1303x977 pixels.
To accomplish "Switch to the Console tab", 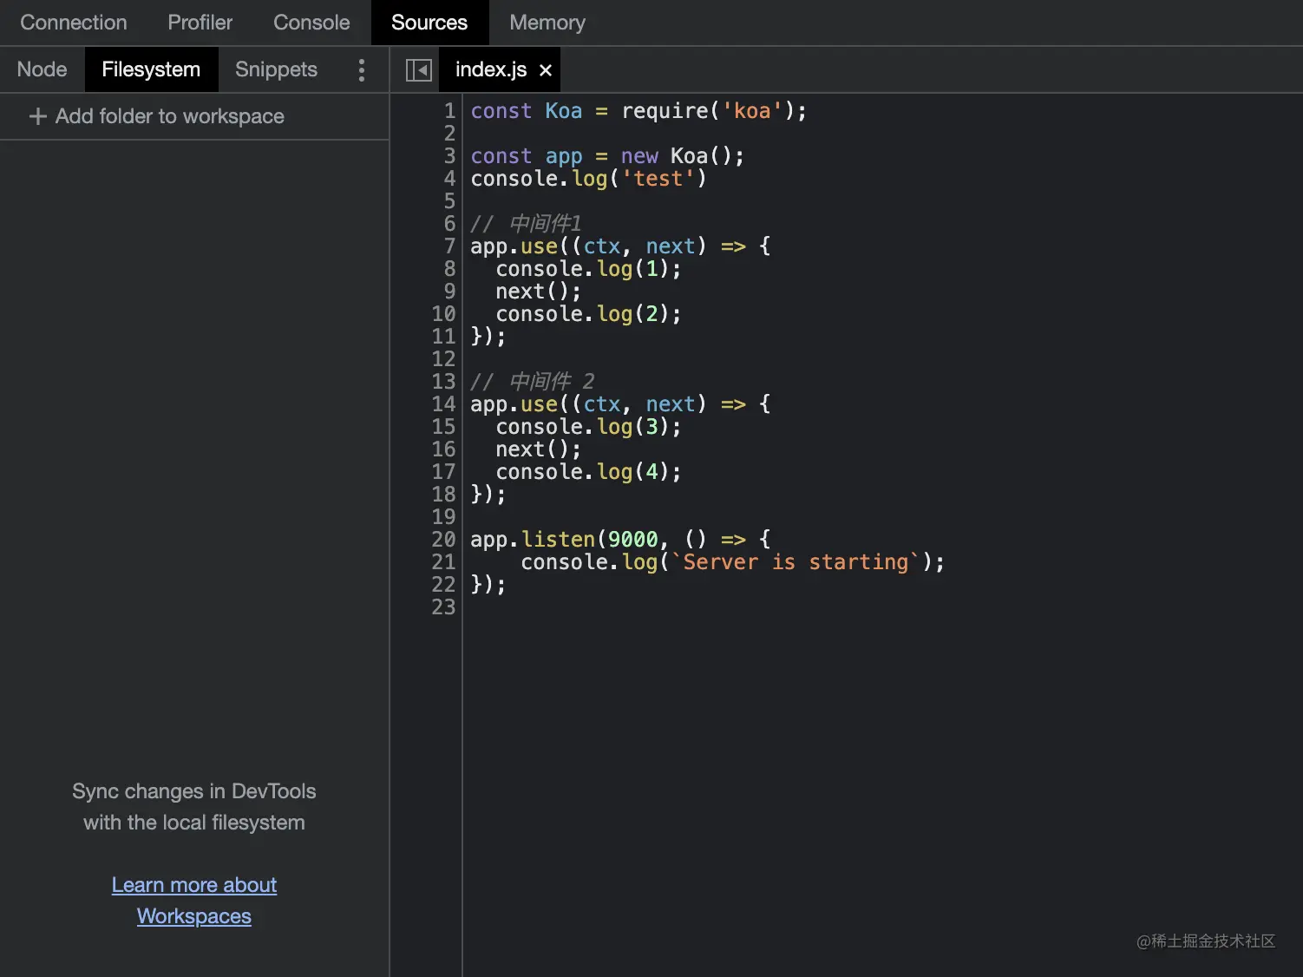I will (x=311, y=23).
